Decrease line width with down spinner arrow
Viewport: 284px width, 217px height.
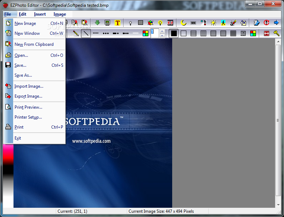(x=162, y=36)
